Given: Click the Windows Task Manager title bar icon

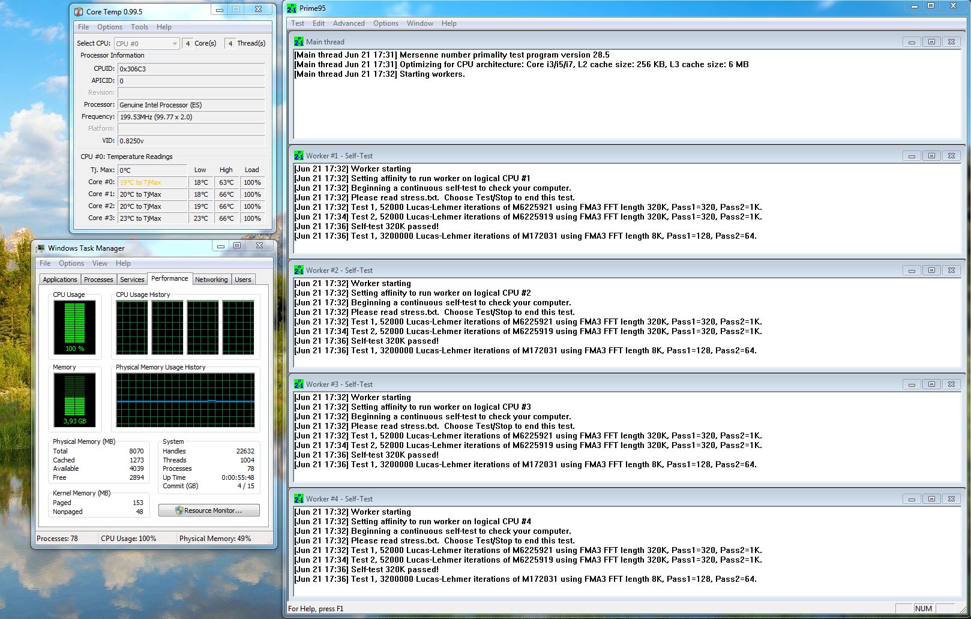Looking at the screenshot, I should point(41,248).
